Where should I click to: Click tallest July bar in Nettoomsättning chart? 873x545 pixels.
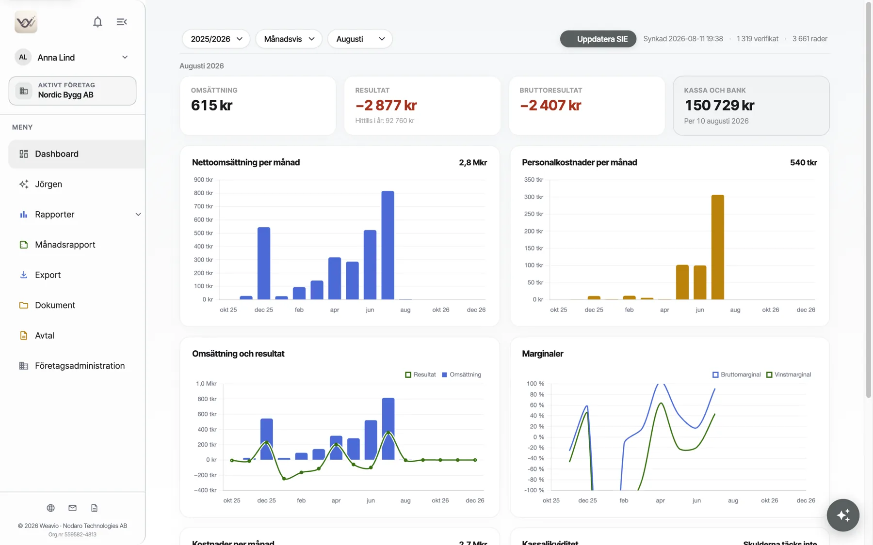tap(388, 245)
